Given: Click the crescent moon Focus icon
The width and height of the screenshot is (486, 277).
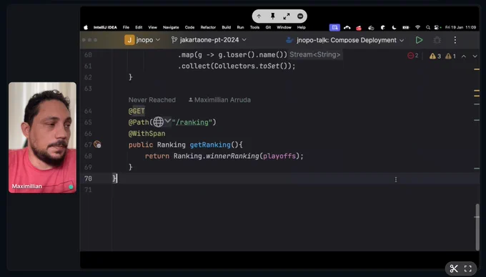Looking at the screenshot, I should click(x=394, y=27).
